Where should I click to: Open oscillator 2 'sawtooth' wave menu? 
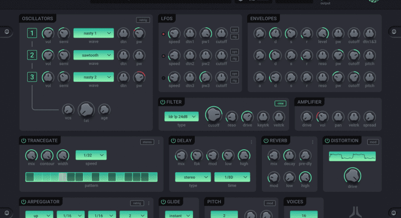point(93,55)
